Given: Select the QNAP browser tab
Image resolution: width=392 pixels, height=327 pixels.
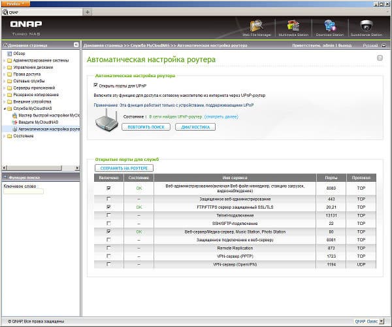Looking at the screenshot, I should 42,12.
